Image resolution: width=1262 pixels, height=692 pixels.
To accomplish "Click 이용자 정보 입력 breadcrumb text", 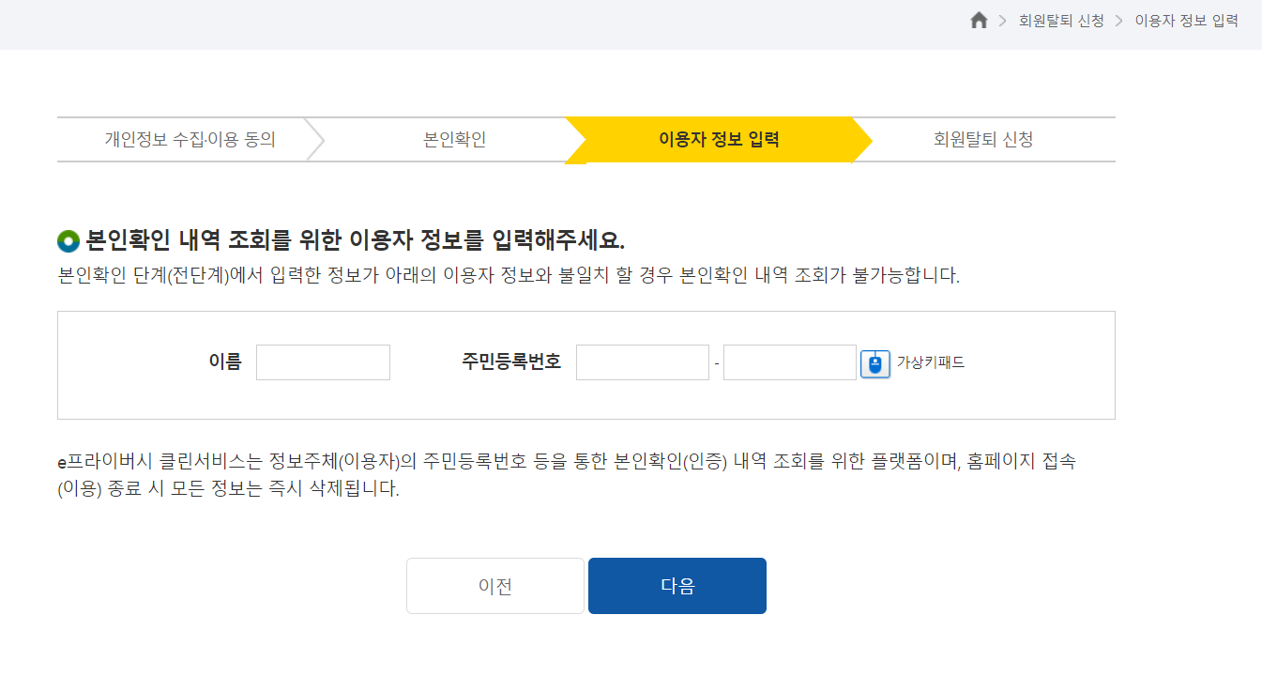I will pos(1186,21).
